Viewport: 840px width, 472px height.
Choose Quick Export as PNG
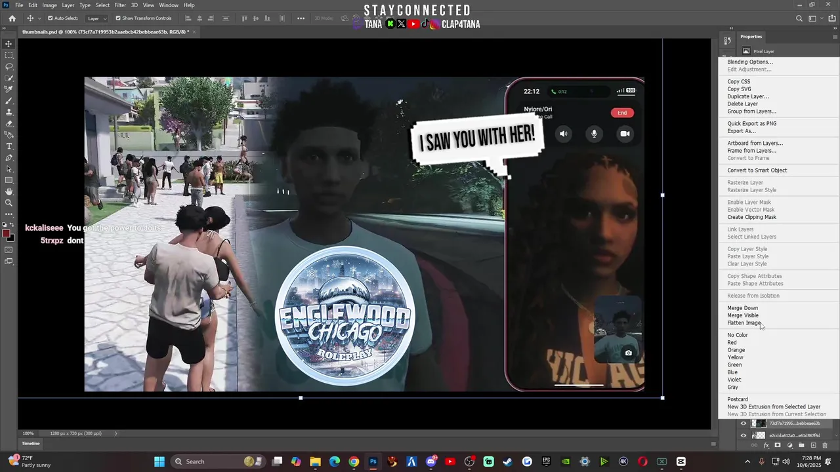coord(751,123)
